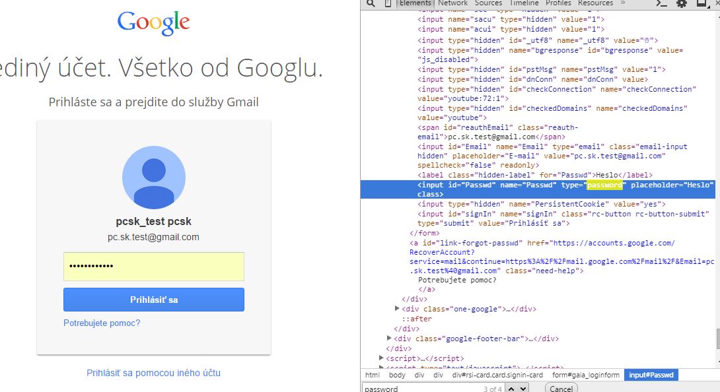Toggle the device mode phone icon
The image size is (720, 392).
(388, 3)
